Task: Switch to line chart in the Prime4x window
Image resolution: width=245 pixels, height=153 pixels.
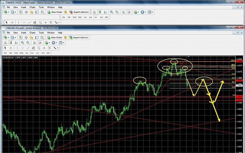Action: point(16,43)
